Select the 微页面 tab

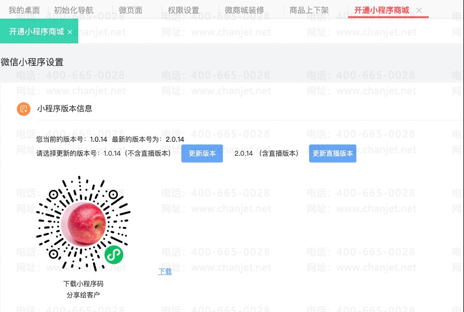point(131,10)
